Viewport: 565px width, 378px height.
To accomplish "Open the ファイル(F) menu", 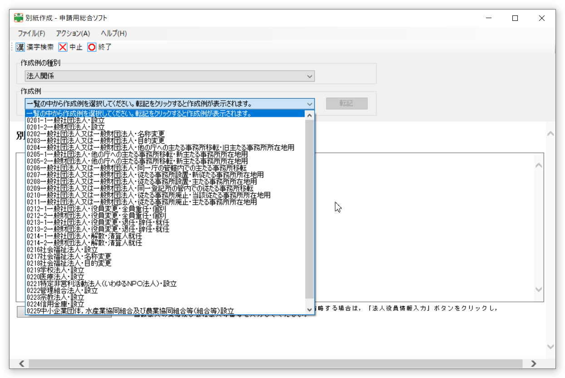I will (x=31, y=34).
